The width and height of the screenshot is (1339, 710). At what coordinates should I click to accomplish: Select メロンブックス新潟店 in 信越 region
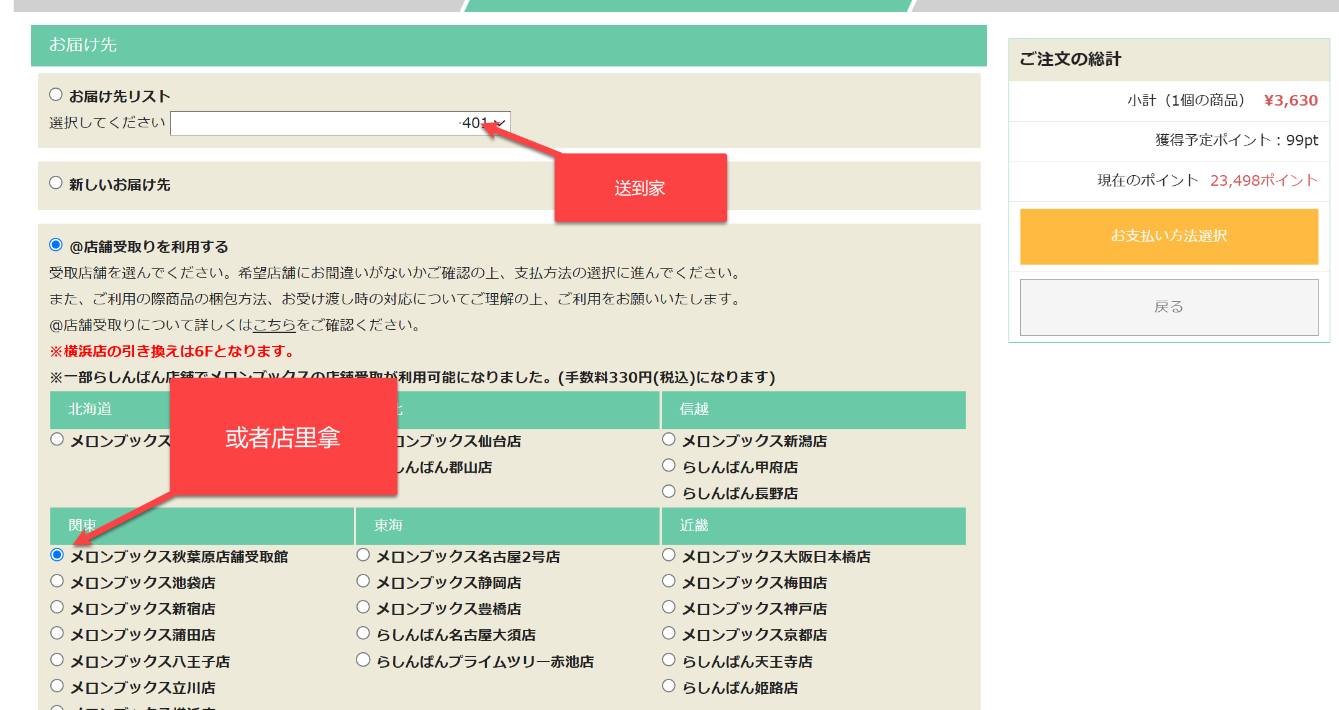point(669,440)
